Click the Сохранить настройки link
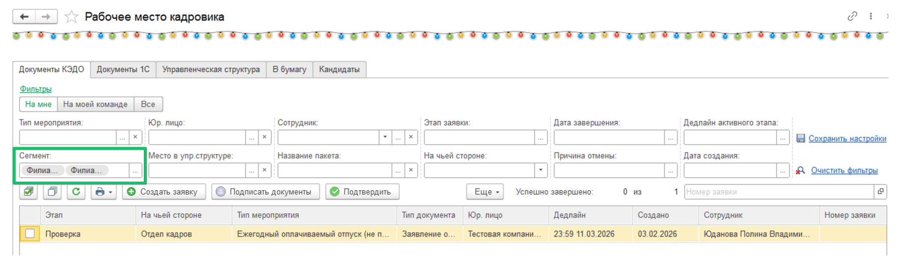Image resolution: width=899 pixels, height=269 pixels. click(x=848, y=139)
